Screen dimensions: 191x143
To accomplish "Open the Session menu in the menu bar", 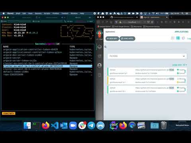I will [x=38, y=14].
